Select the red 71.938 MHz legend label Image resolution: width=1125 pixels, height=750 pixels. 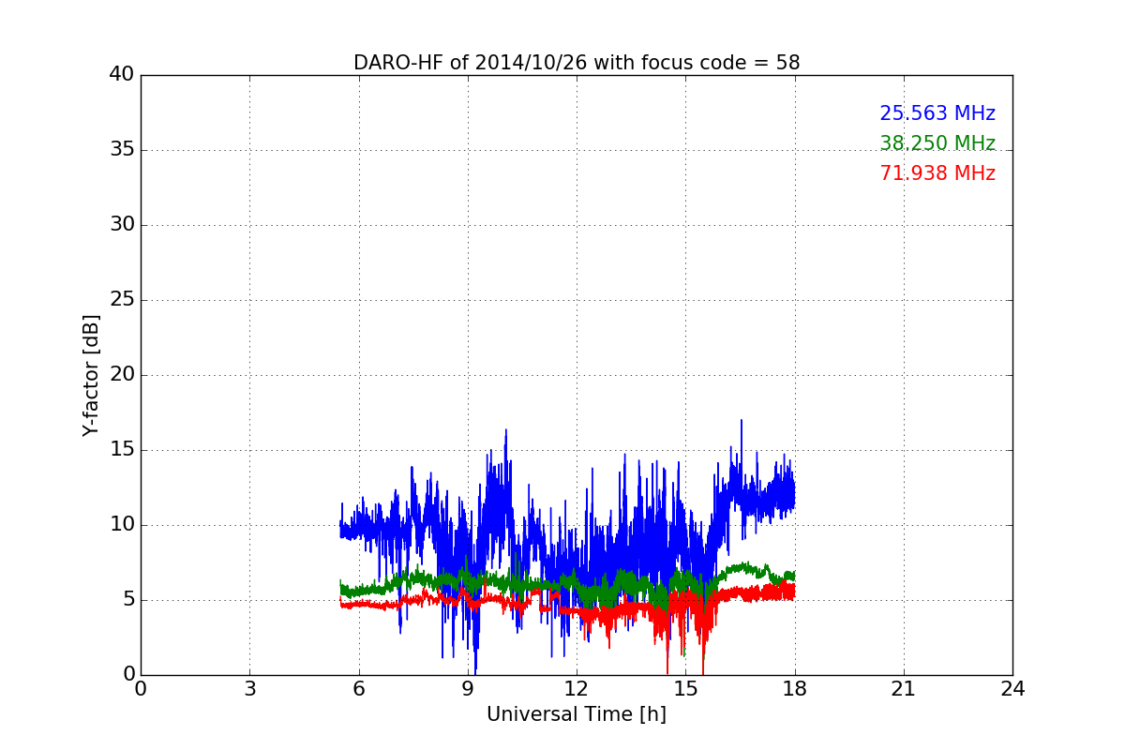click(x=937, y=173)
